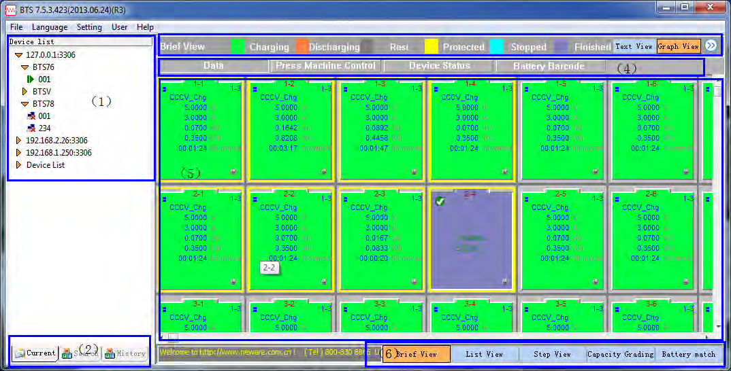Click the gray status dot in channel 1-4
This screenshot has width=731, height=371.
[504, 172]
